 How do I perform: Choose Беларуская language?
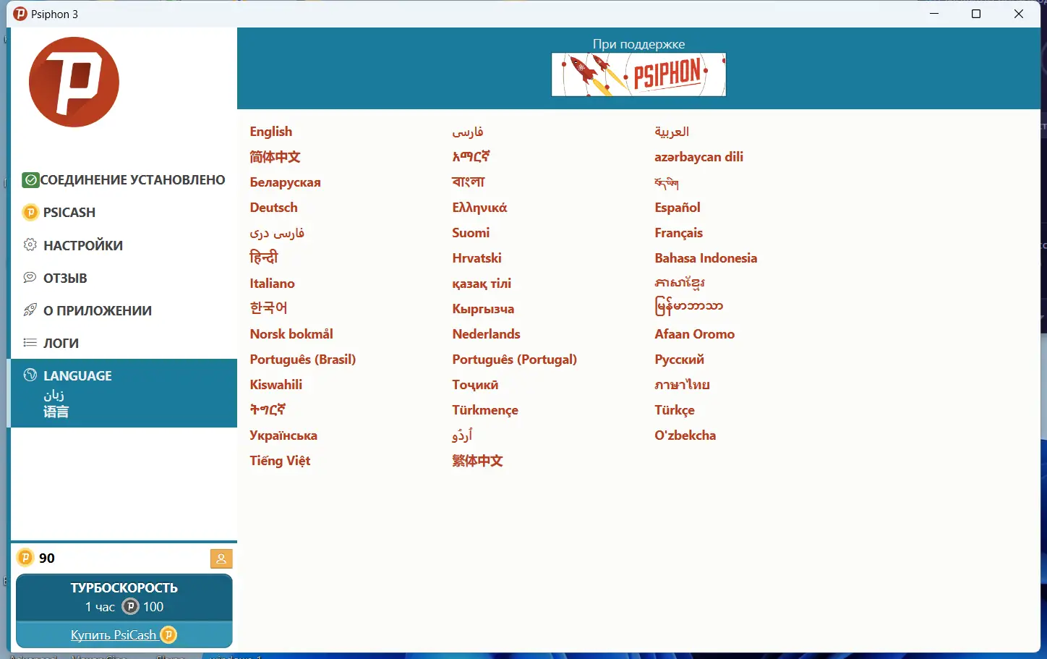tap(285, 182)
